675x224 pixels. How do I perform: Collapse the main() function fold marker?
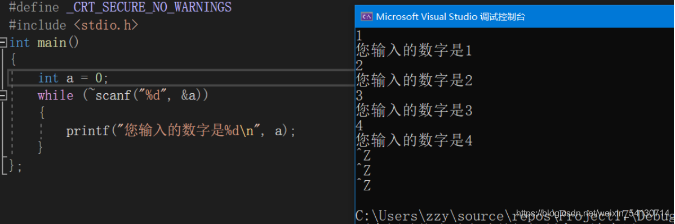point(3,43)
